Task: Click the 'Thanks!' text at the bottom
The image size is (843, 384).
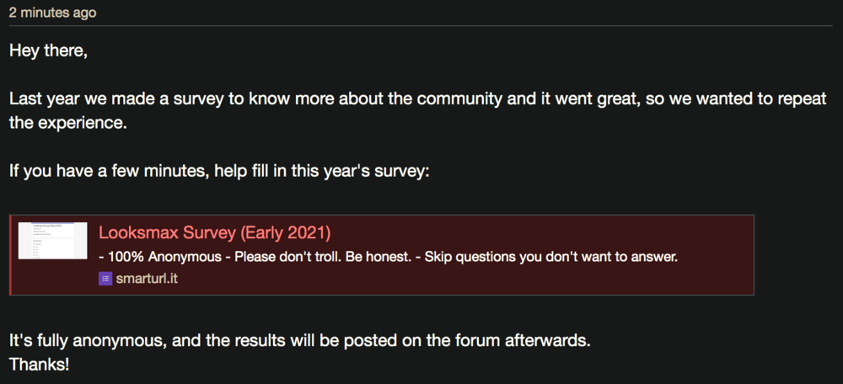Action: 38,365
